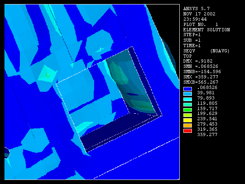
Task: Click the PLOT NO. 1 label
Action: pyautogui.click(x=201, y=24)
